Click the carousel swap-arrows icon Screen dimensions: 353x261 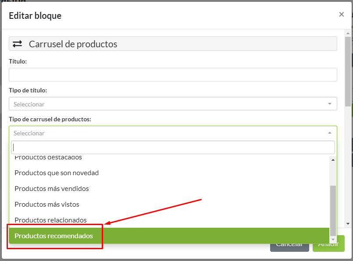(x=17, y=44)
